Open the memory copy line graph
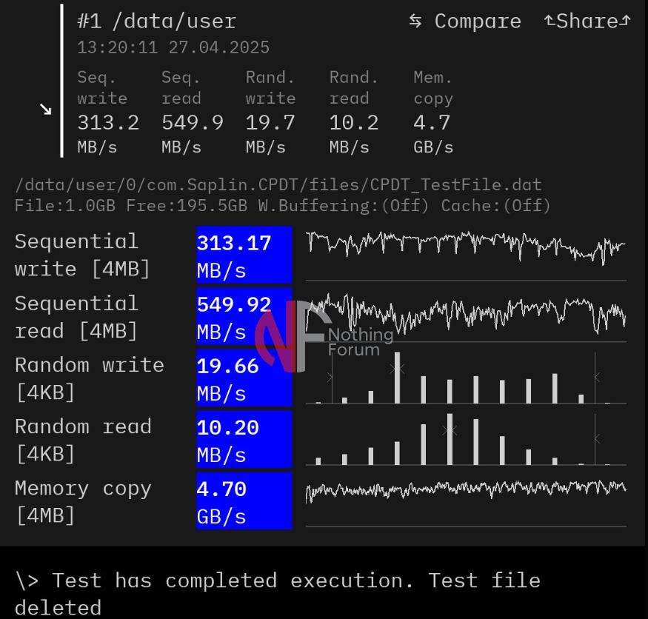Image resolution: width=648 pixels, height=619 pixels. [x=466, y=489]
